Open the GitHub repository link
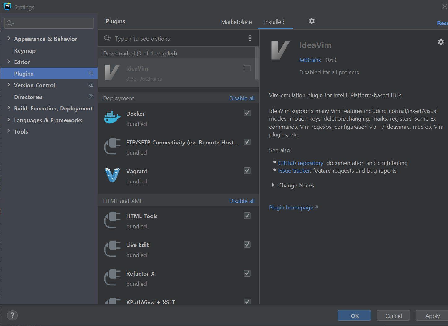This screenshot has width=448, height=326. click(x=301, y=163)
